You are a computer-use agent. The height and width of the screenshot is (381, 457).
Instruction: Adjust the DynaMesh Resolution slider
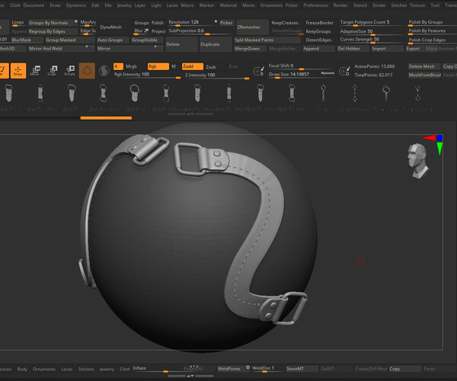(193, 23)
